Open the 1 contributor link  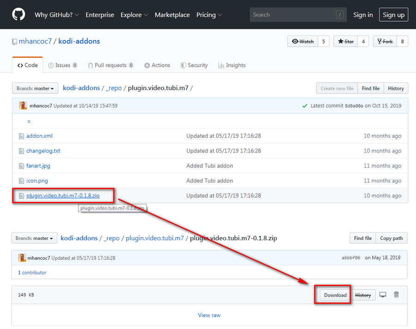click(x=32, y=273)
